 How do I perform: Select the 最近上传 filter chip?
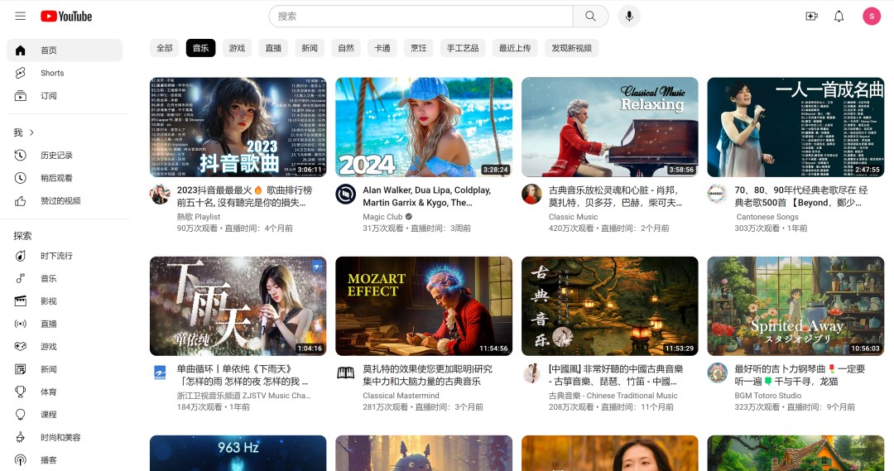[x=514, y=48]
